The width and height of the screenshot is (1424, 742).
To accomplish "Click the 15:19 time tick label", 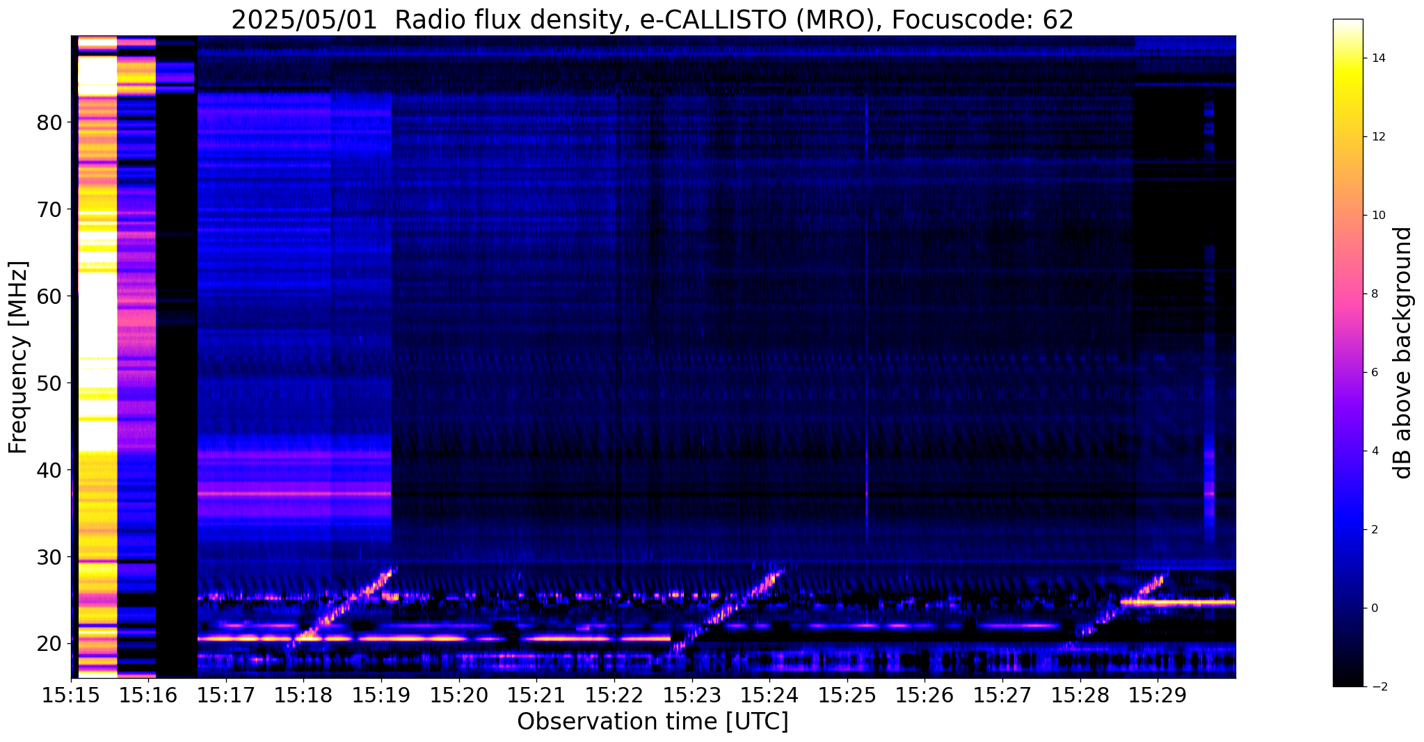I will point(381,695).
